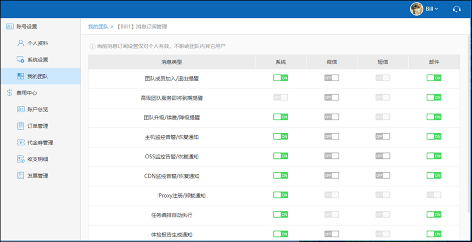Click the 我的团队 grid icon
This screenshot has width=472, height=242.
coord(20,76)
